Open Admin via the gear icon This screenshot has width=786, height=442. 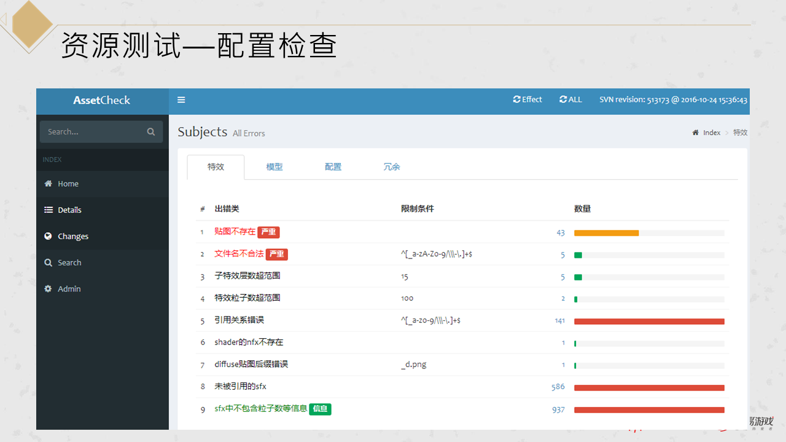[x=49, y=289]
